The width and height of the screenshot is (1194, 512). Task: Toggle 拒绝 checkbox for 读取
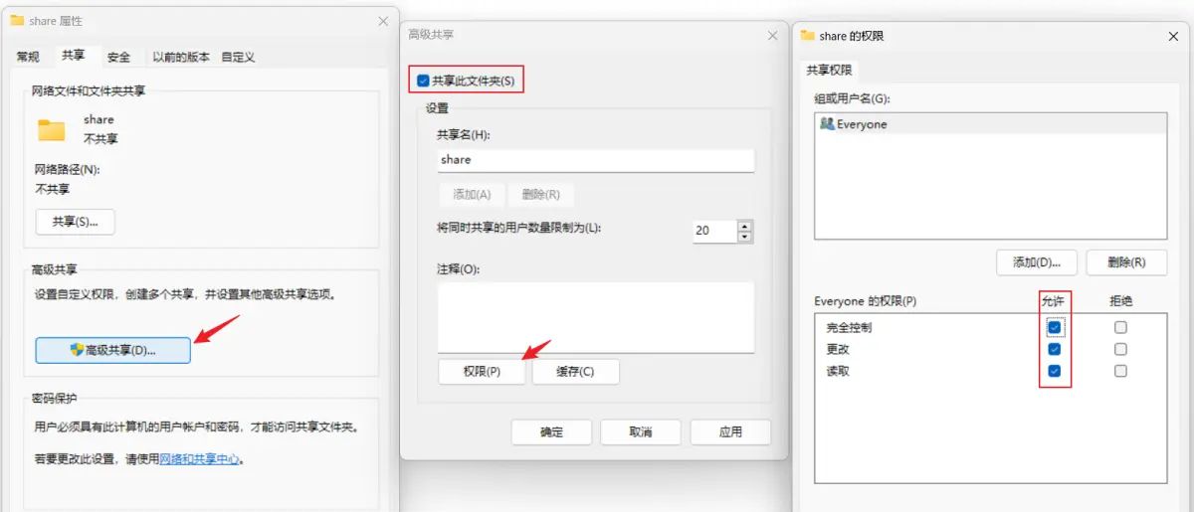point(1121,371)
